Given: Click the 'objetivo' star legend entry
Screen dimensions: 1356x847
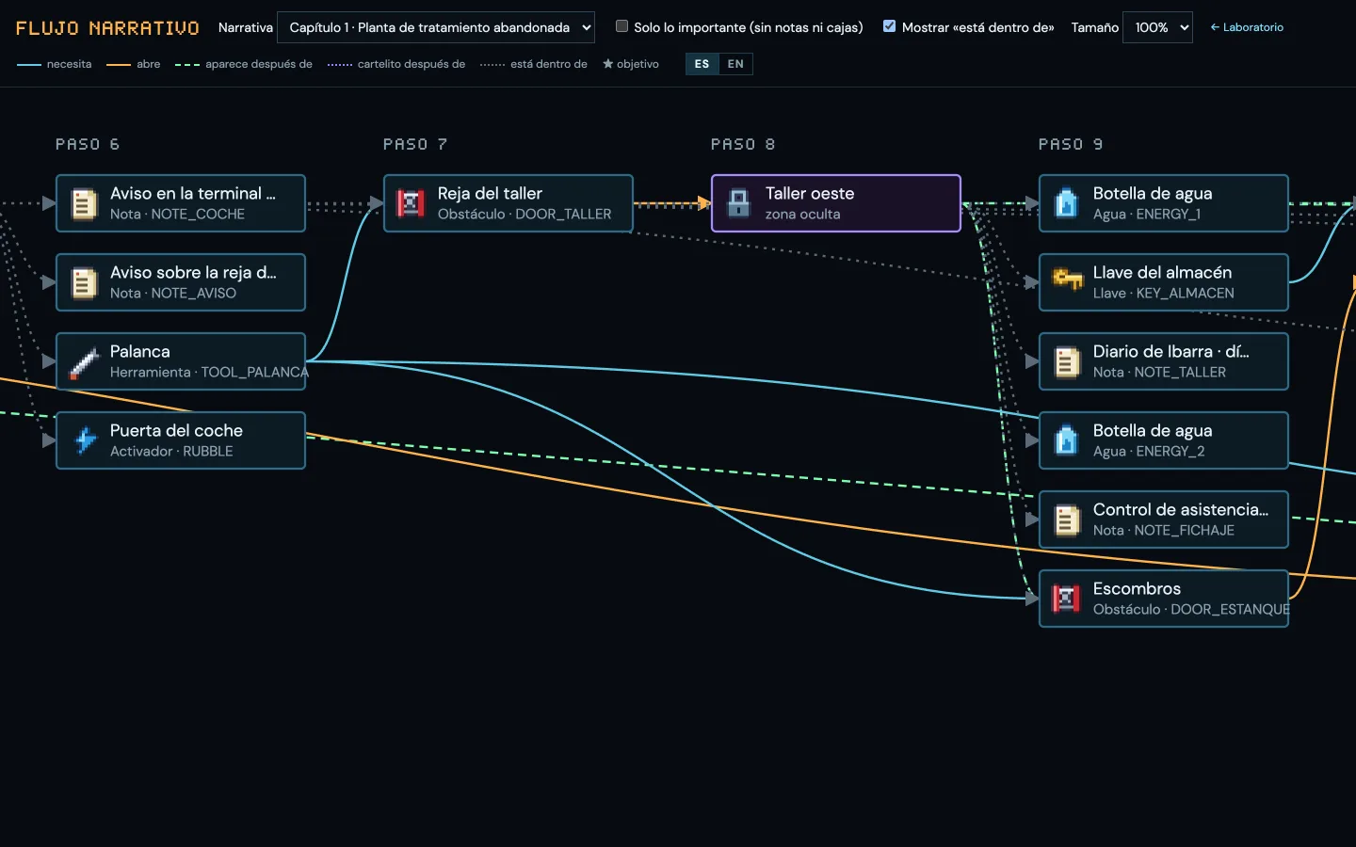Looking at the screenshot, I should coord(631,64).
